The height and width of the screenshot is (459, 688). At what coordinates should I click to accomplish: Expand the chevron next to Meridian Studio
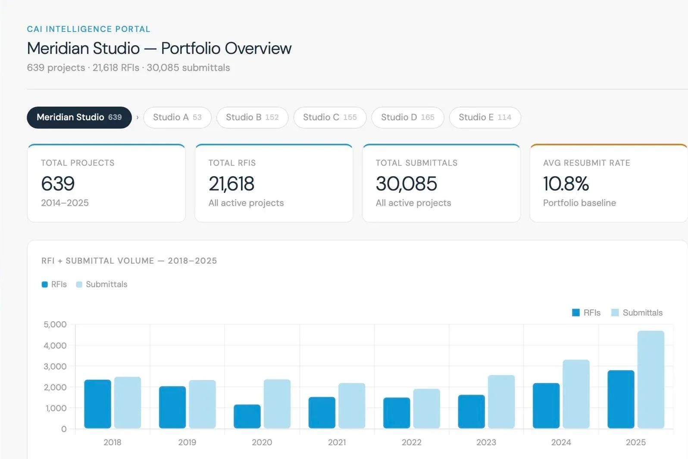138,117
